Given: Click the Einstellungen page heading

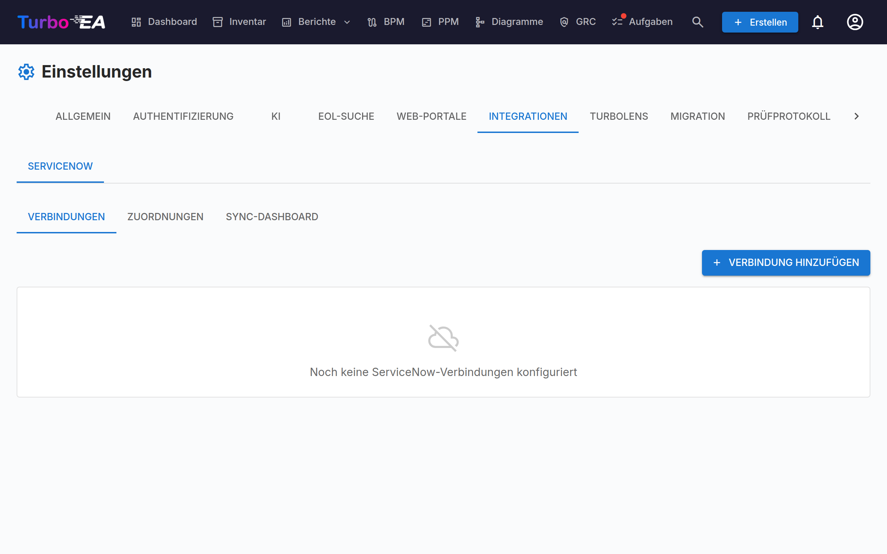Looking at the screenshot, I should (x=97, y=72).
